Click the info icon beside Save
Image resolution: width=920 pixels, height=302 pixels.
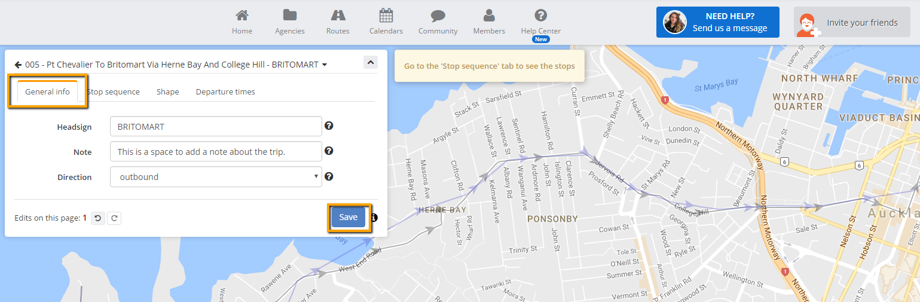point(374,218)
